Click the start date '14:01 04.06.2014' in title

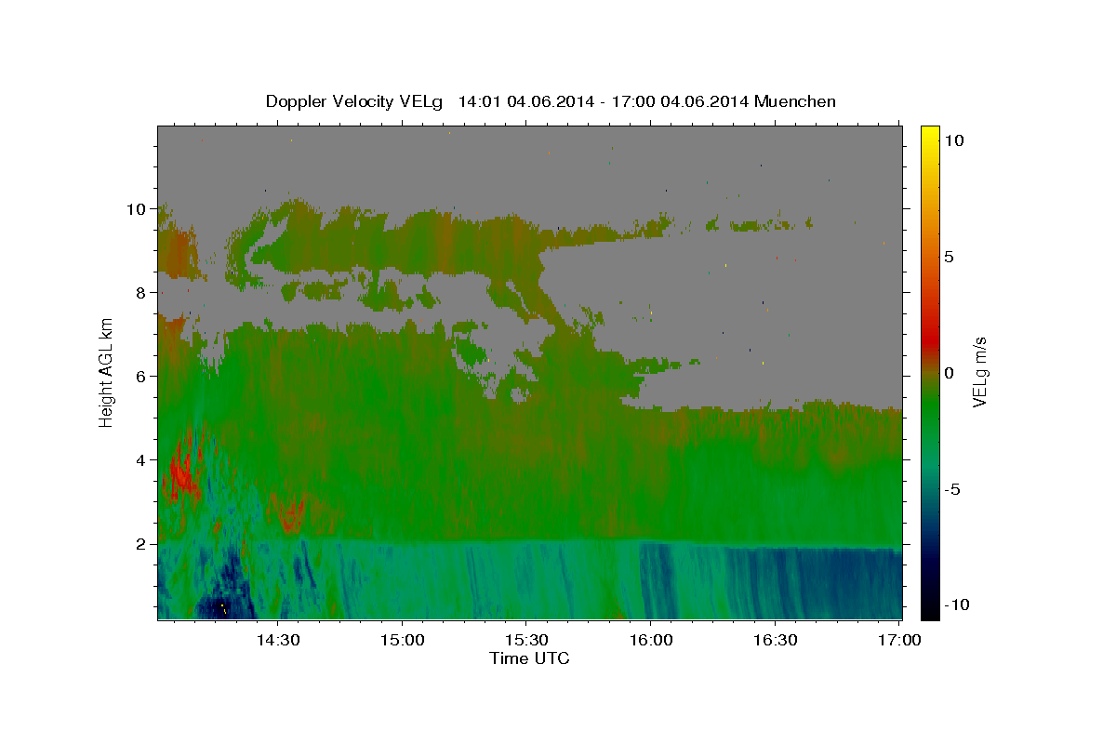click(526, 101)
